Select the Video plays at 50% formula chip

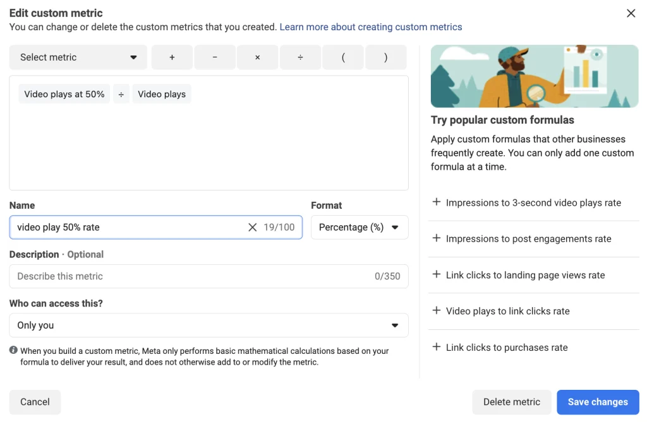63,93
